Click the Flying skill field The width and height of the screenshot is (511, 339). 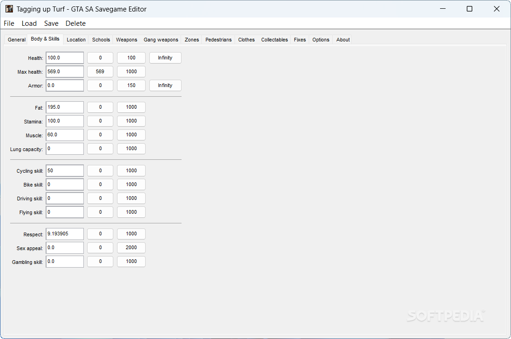coord(65,212)
